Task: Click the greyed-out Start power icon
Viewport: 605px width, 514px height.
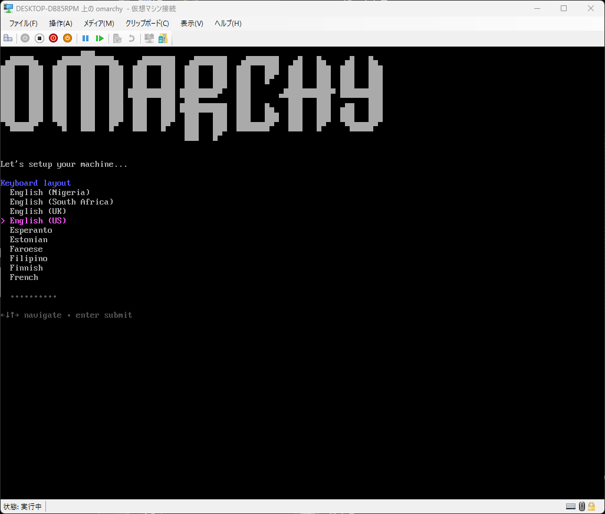Action: [x=25, y=38]
